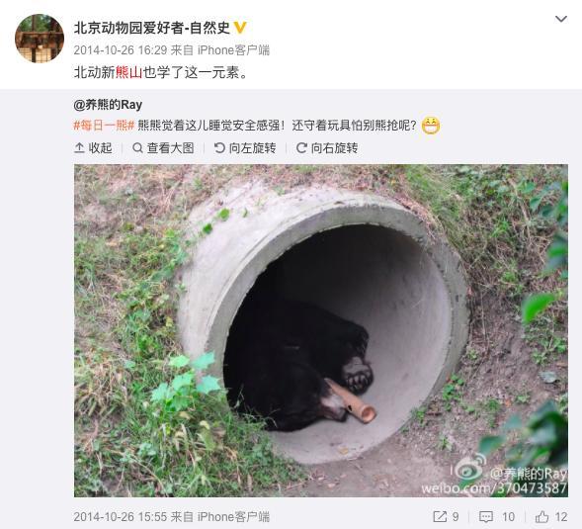The image size is (582, 529).
Task: Open the red 熊山 keyword link
Action: (x=128, y=72)
